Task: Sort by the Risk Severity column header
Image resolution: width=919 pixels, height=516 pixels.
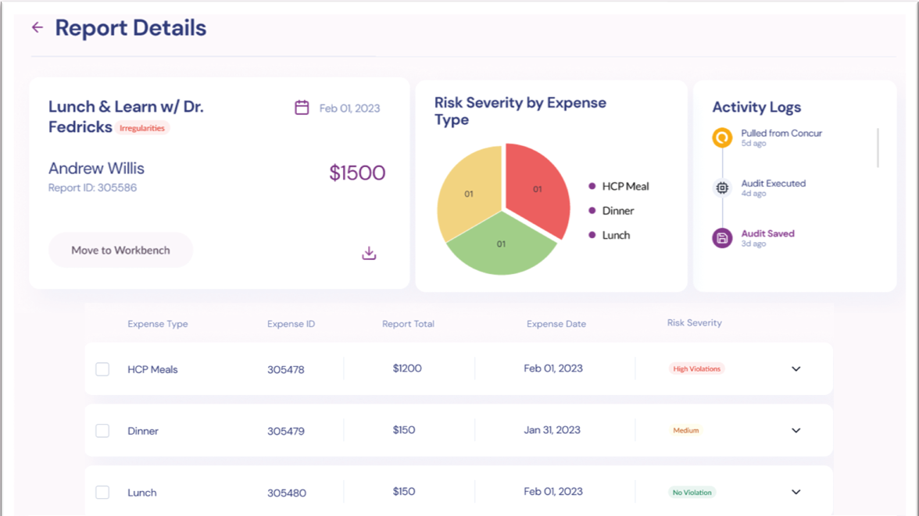Action: click(694, 323)
